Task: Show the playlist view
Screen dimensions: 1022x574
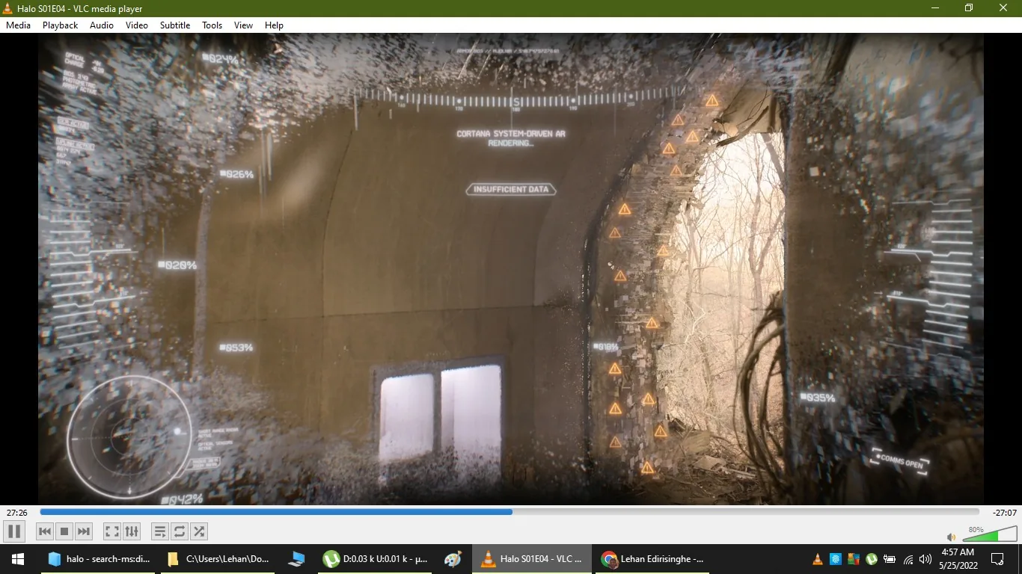Action: [x=159, y=531]
